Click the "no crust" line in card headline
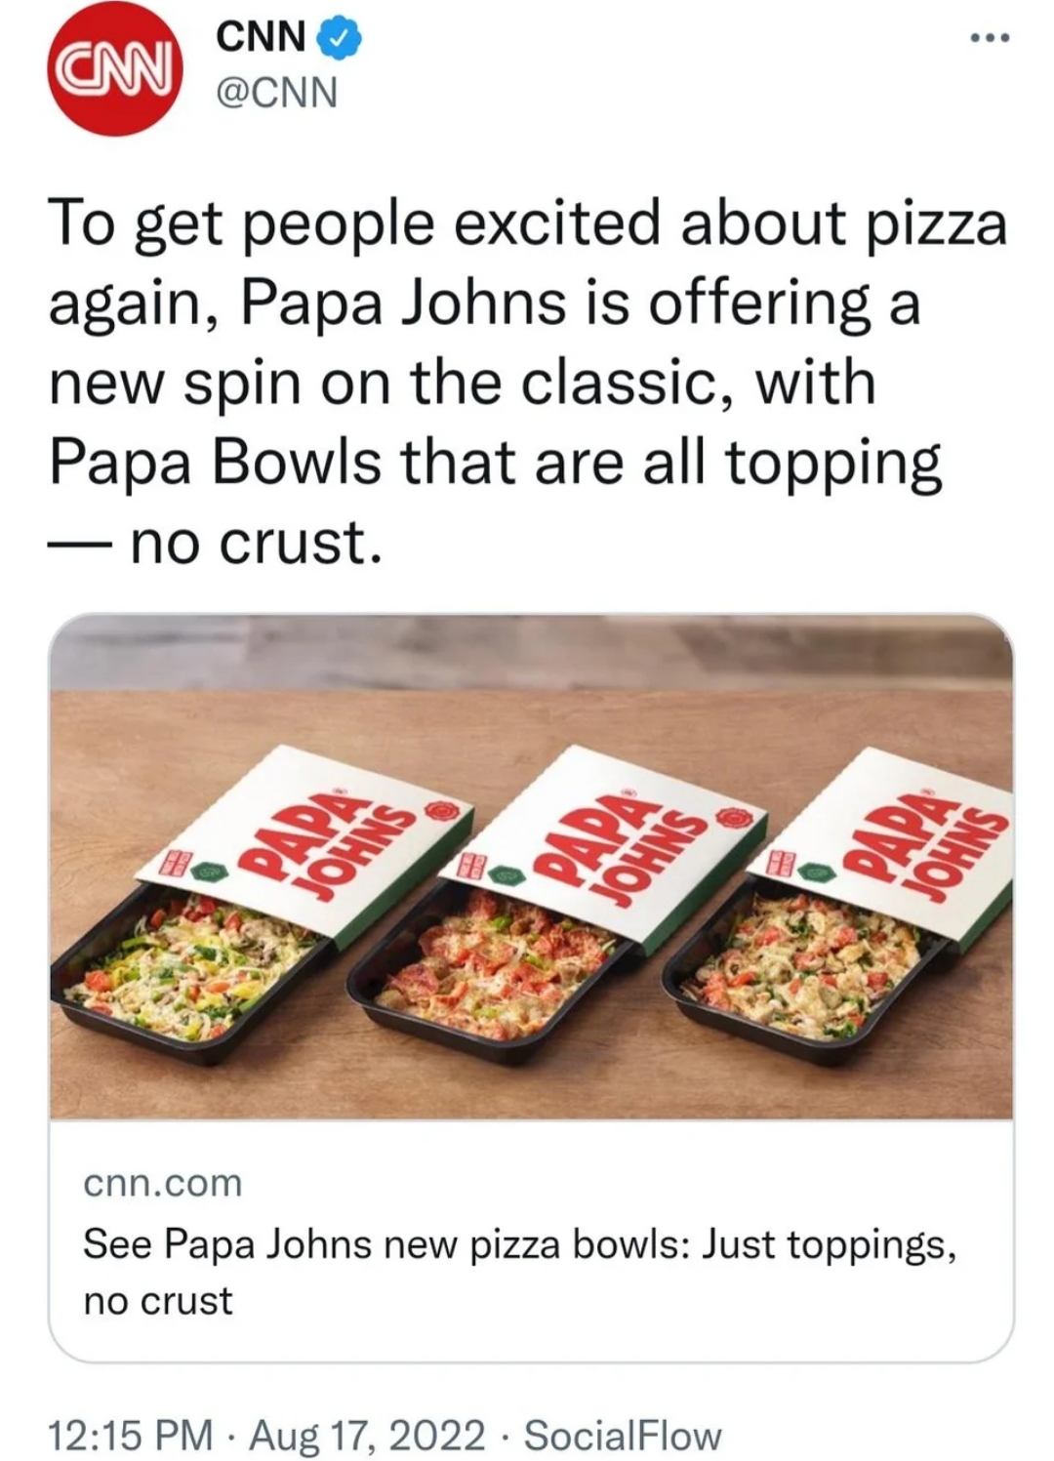 [158, 1301]
